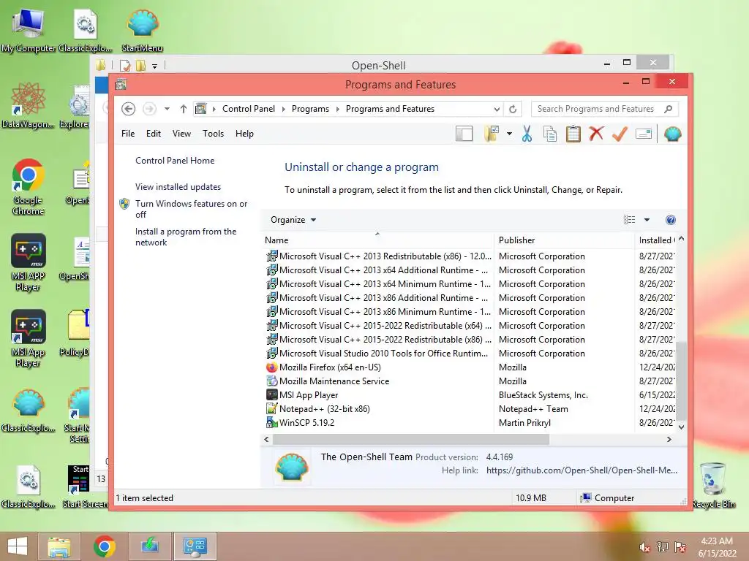
Task: Open File Explorer from the taskbar
Action: click(x=59, y=546)
